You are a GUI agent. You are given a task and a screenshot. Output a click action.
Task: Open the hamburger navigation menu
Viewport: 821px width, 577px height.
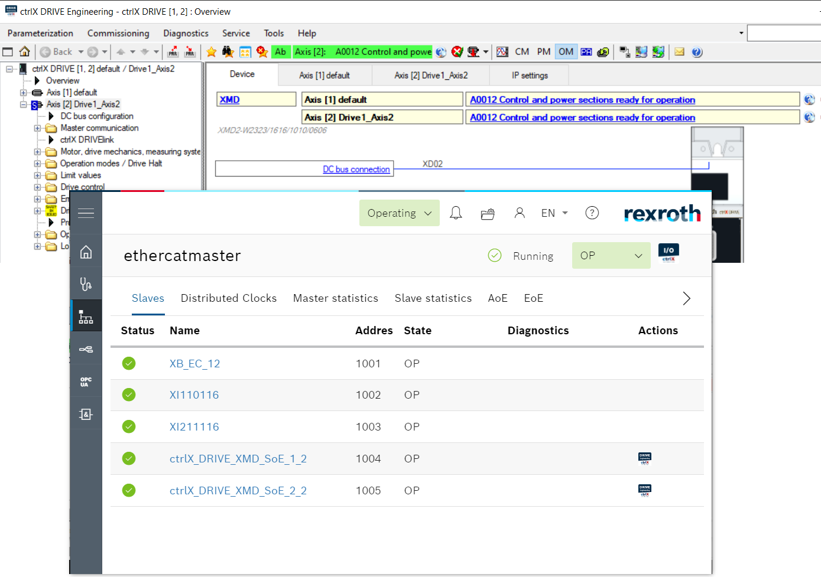point(86,213)
